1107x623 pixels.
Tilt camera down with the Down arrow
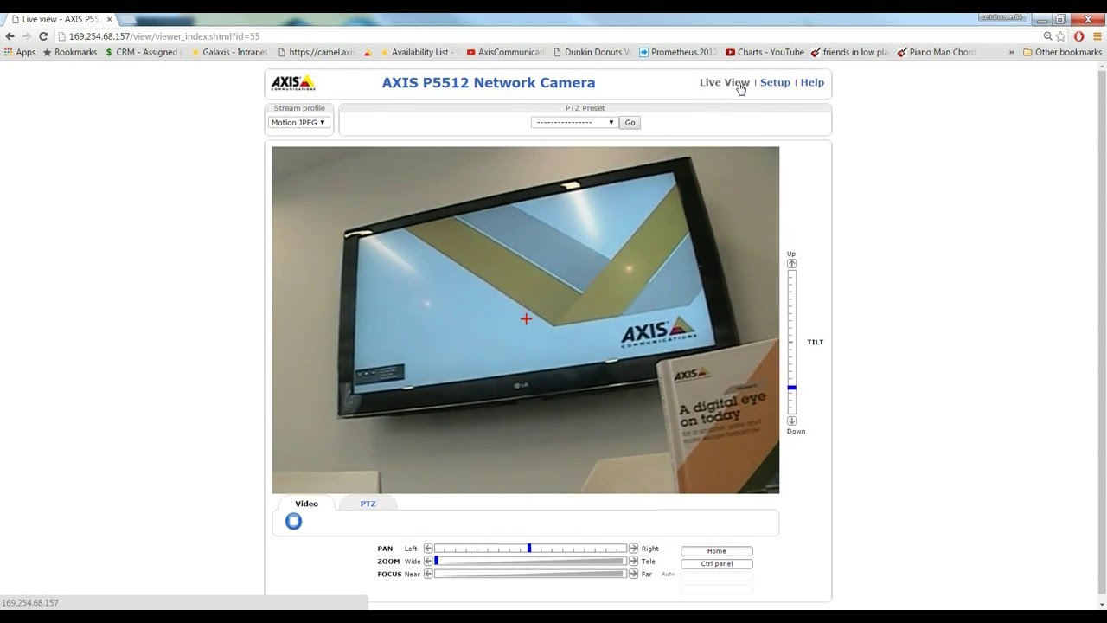coord(791,421)
